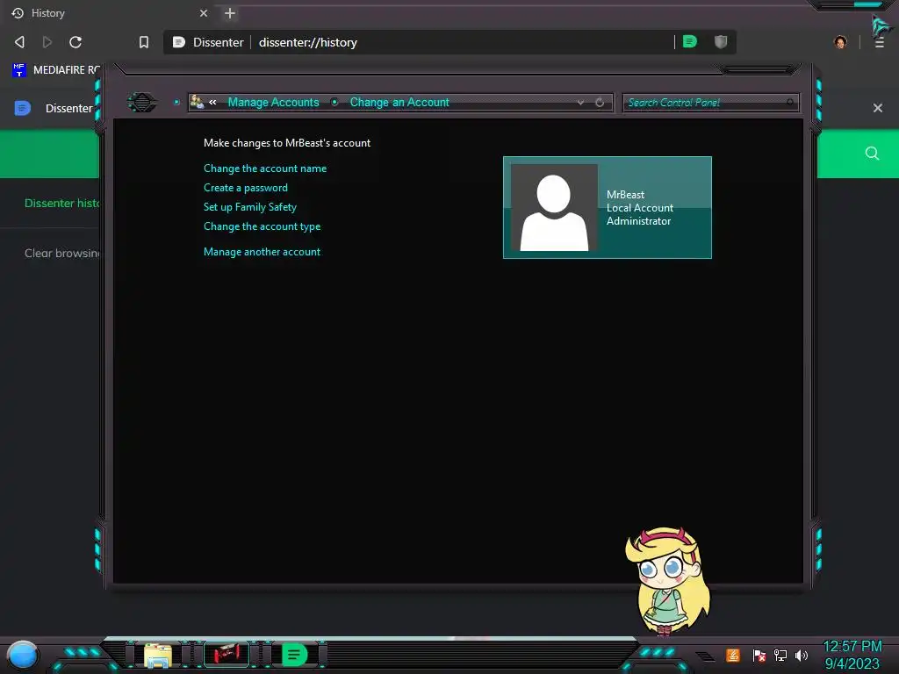Click the Dissenter logo in the sidebar
Screen dimensions: 899x674
click(22, 108)
